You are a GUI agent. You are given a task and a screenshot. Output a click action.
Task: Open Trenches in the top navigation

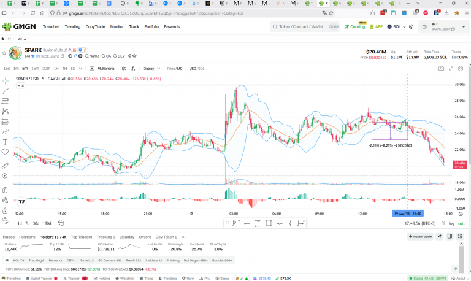pos(51,27)
